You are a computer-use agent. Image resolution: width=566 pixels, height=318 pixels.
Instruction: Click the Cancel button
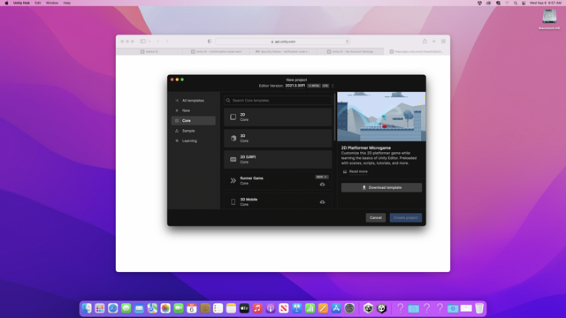pyautogui.click(x=375, y=218)
